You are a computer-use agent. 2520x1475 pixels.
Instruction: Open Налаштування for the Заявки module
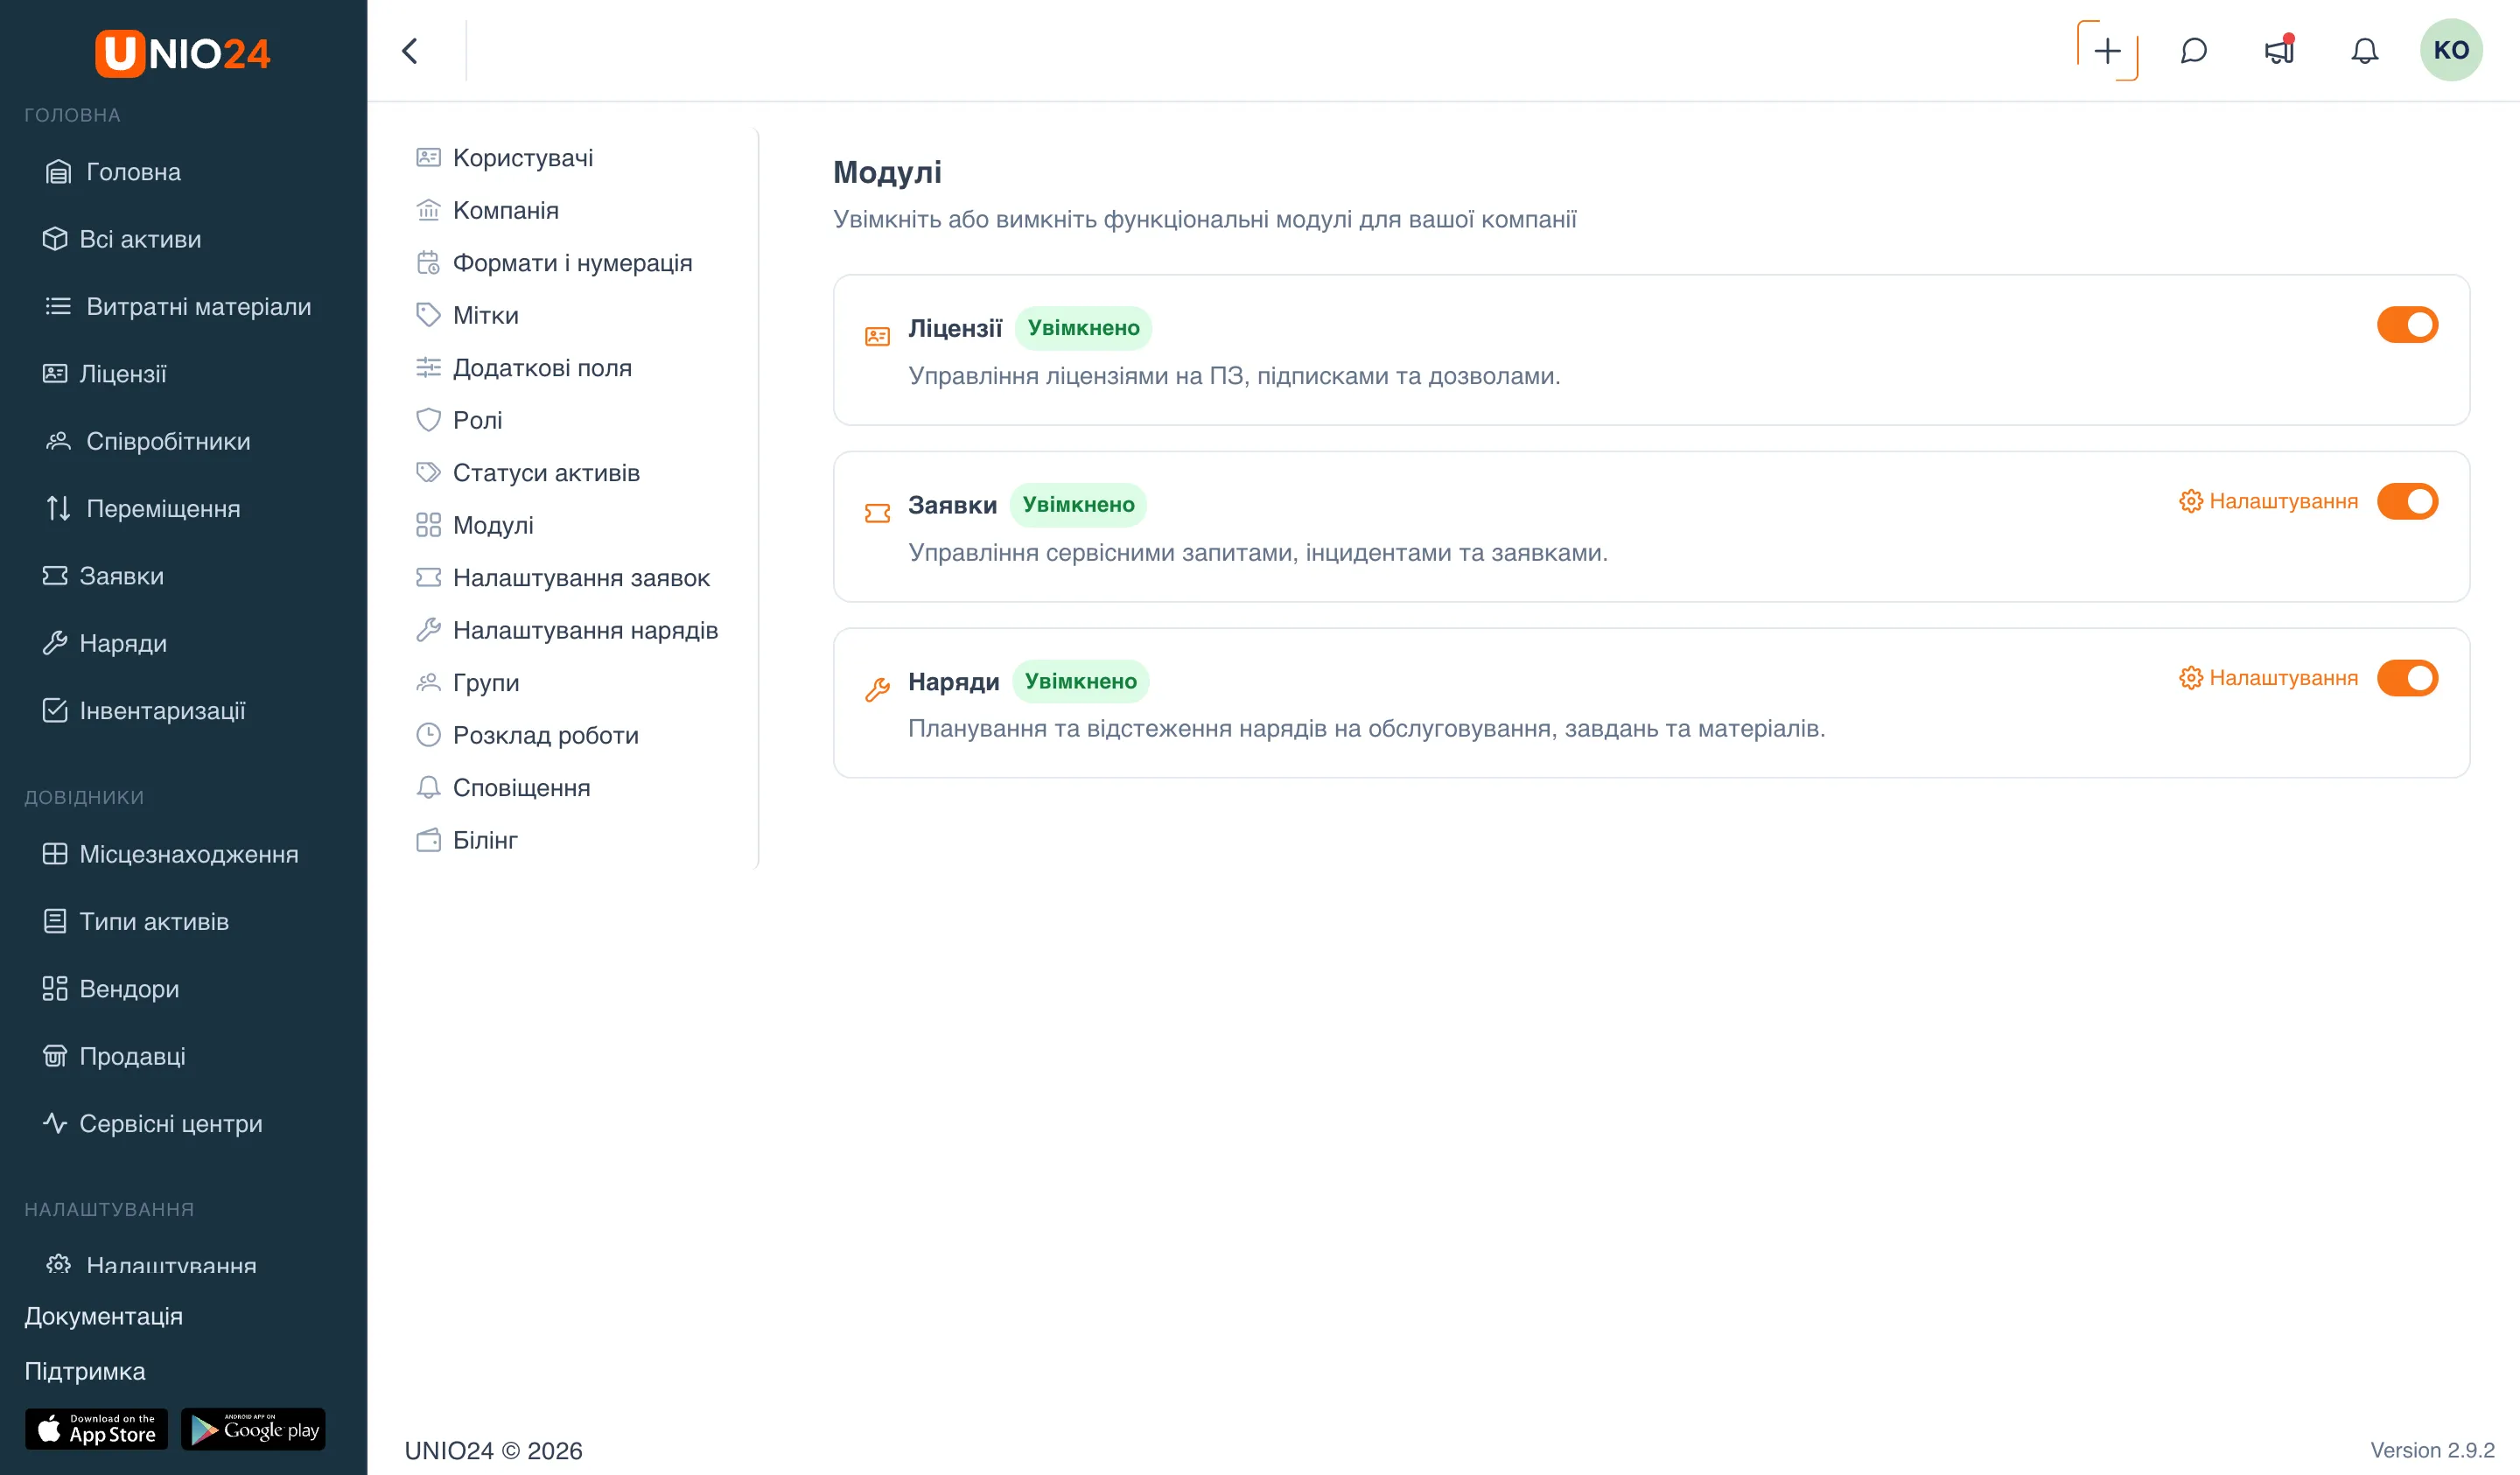point(2268,501)
